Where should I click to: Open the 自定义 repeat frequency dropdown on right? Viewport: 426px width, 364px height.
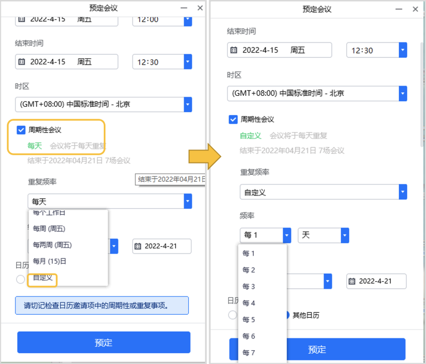tap(402, 192)
